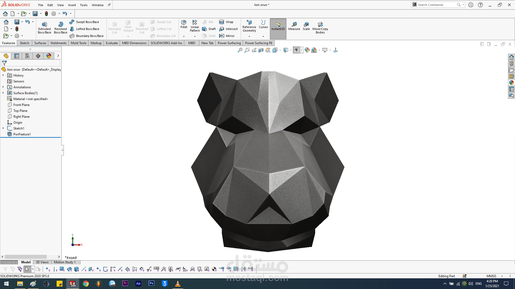The image size is (515, 289).
Task: Select Front Plane in feature tree
Action: [21, 105]
